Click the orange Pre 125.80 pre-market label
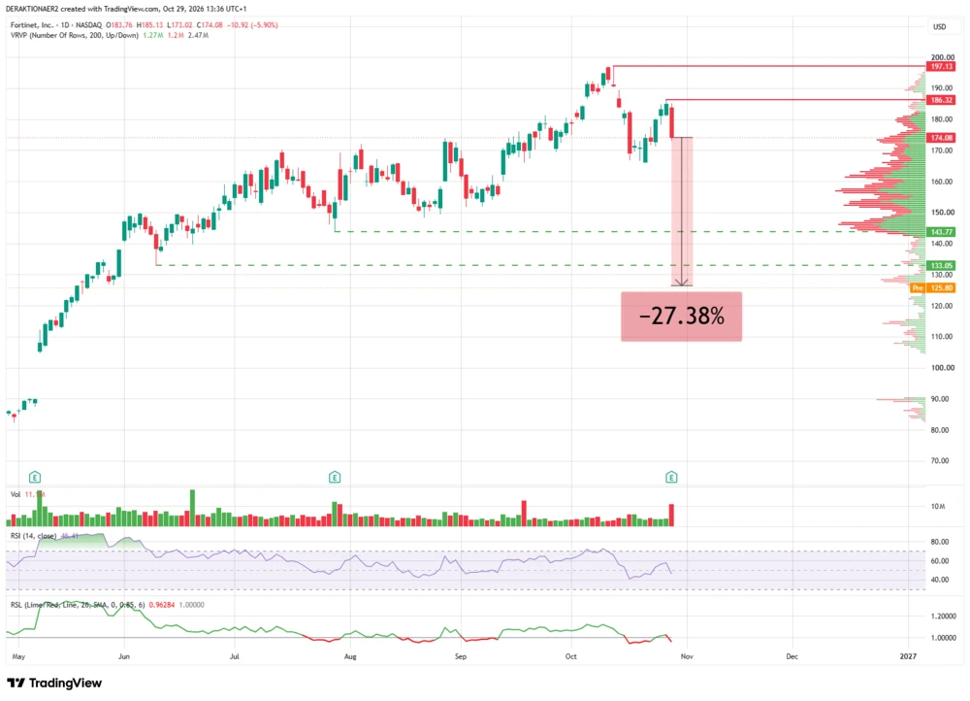 click(x=933, y=288)
